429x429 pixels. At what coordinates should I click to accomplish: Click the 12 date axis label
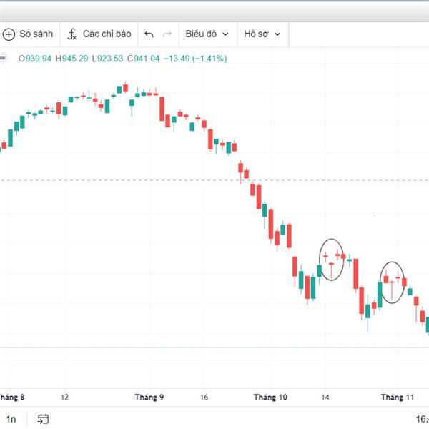pos(64,397)
